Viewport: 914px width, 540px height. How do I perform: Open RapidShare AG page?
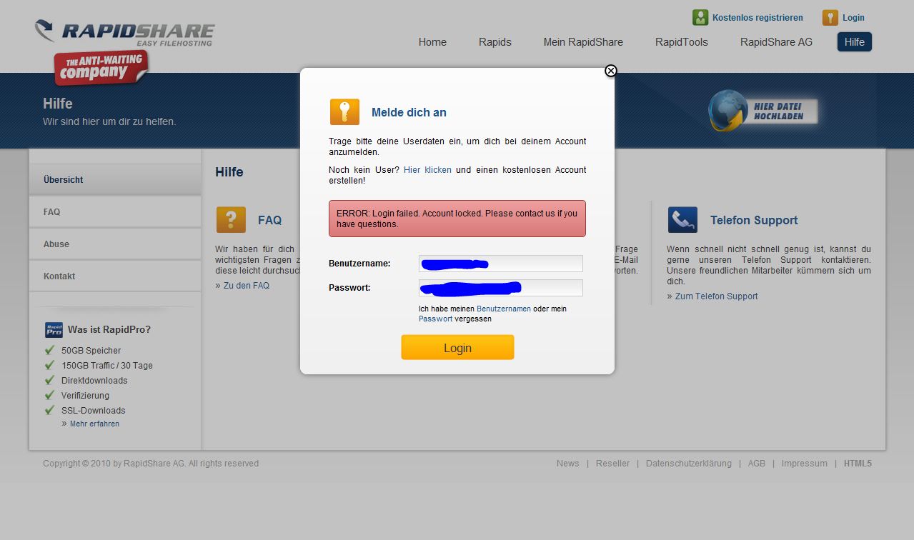[x=776, y=42]
